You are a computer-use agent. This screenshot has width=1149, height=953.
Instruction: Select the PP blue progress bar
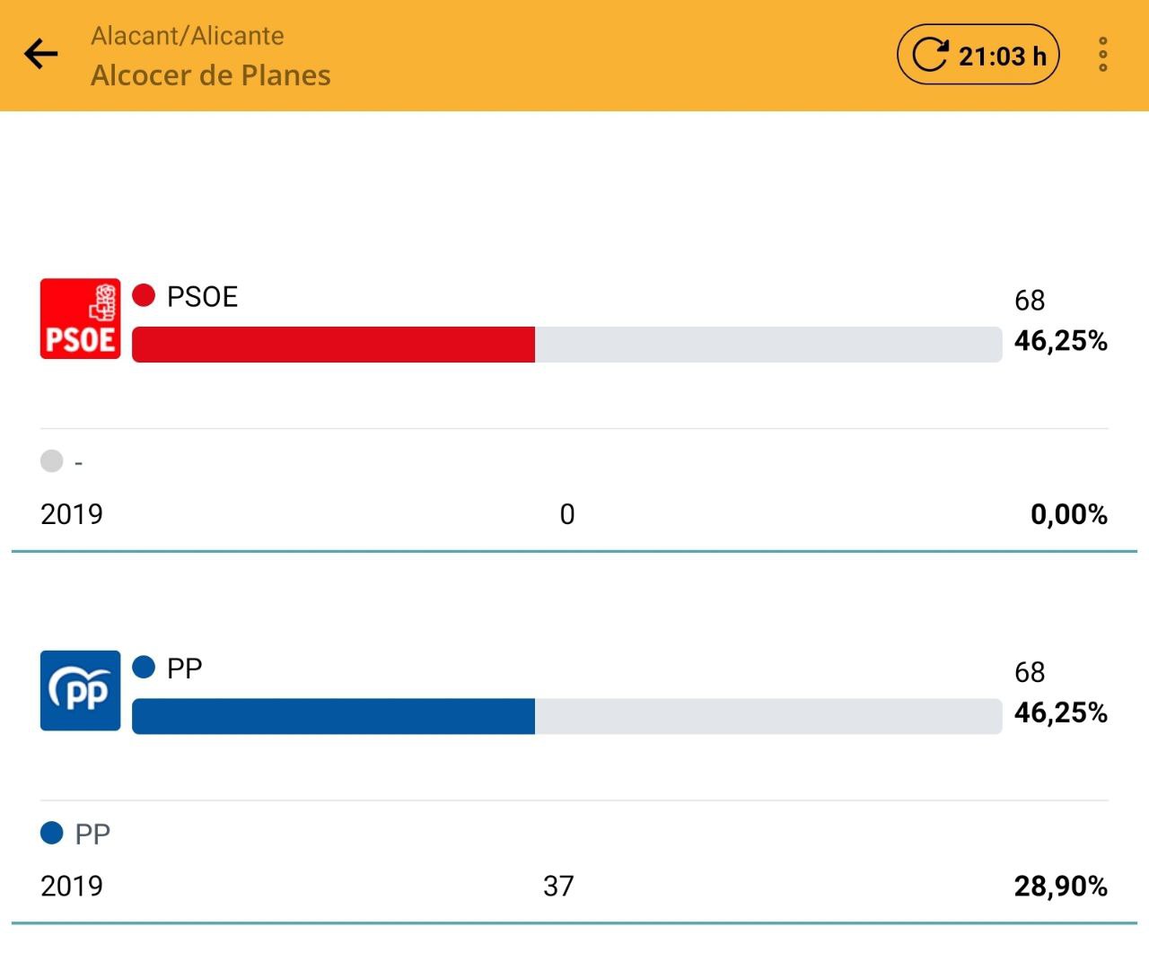click(x=333, y=716)
